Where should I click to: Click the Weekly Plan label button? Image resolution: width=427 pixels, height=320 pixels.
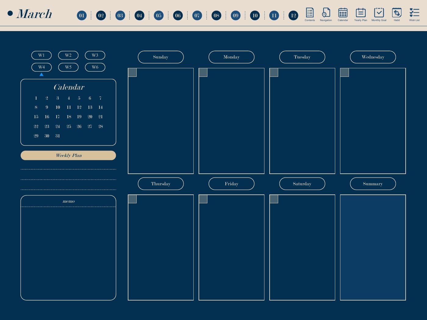[x=68, y=155]
